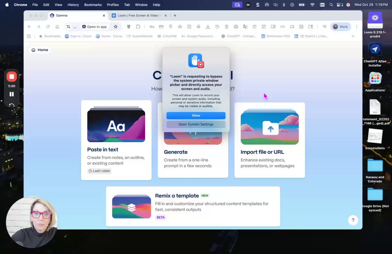Click Open System Settings in the dialog
Image resolution: width=392 pixels, height=254 pixels.
click(x=196, y=124)
